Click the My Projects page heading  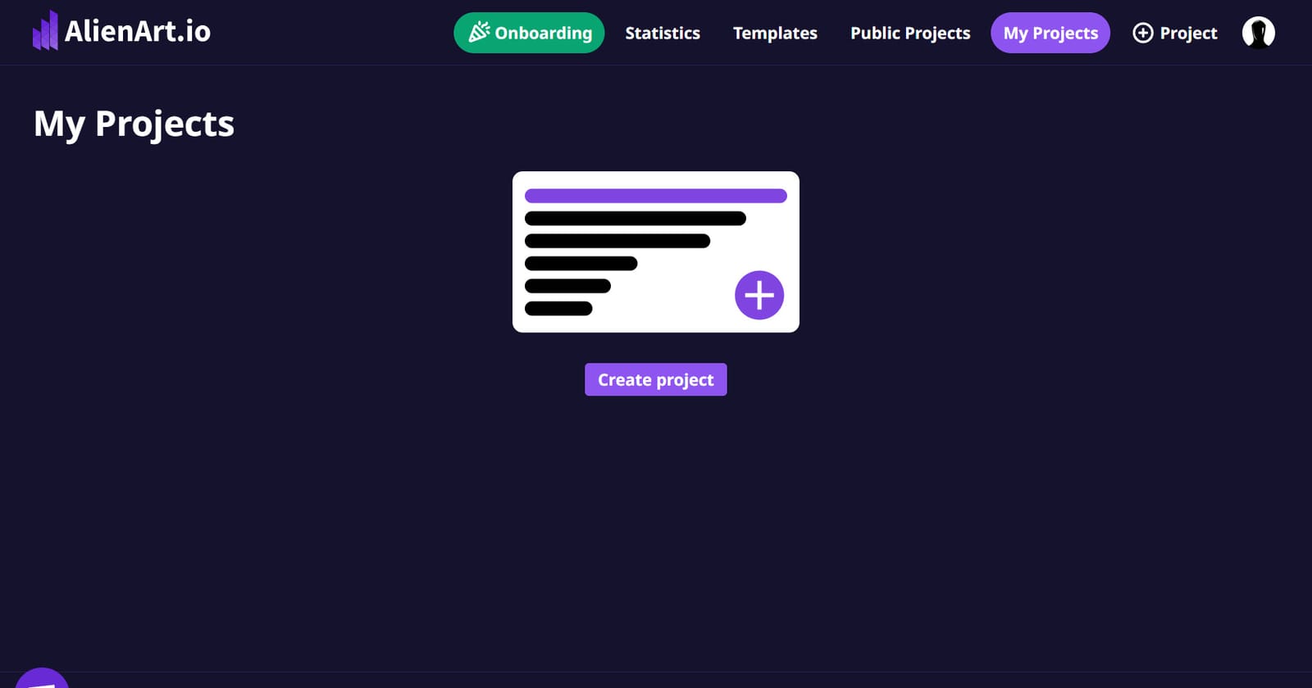(x=134, y=124)
